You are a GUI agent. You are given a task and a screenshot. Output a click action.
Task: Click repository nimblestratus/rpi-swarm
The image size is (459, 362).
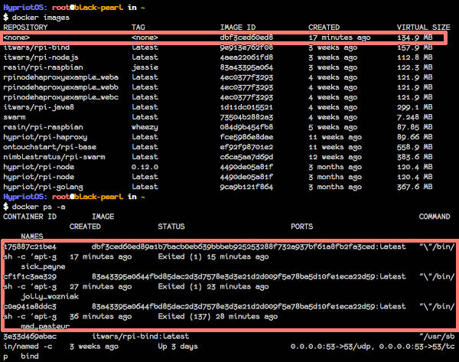[x=54, y=157]
